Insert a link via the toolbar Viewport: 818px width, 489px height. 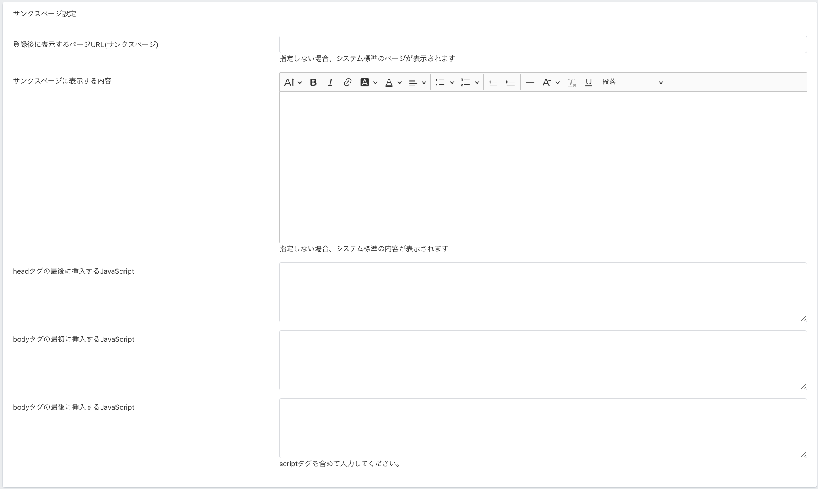coord(347,82)
